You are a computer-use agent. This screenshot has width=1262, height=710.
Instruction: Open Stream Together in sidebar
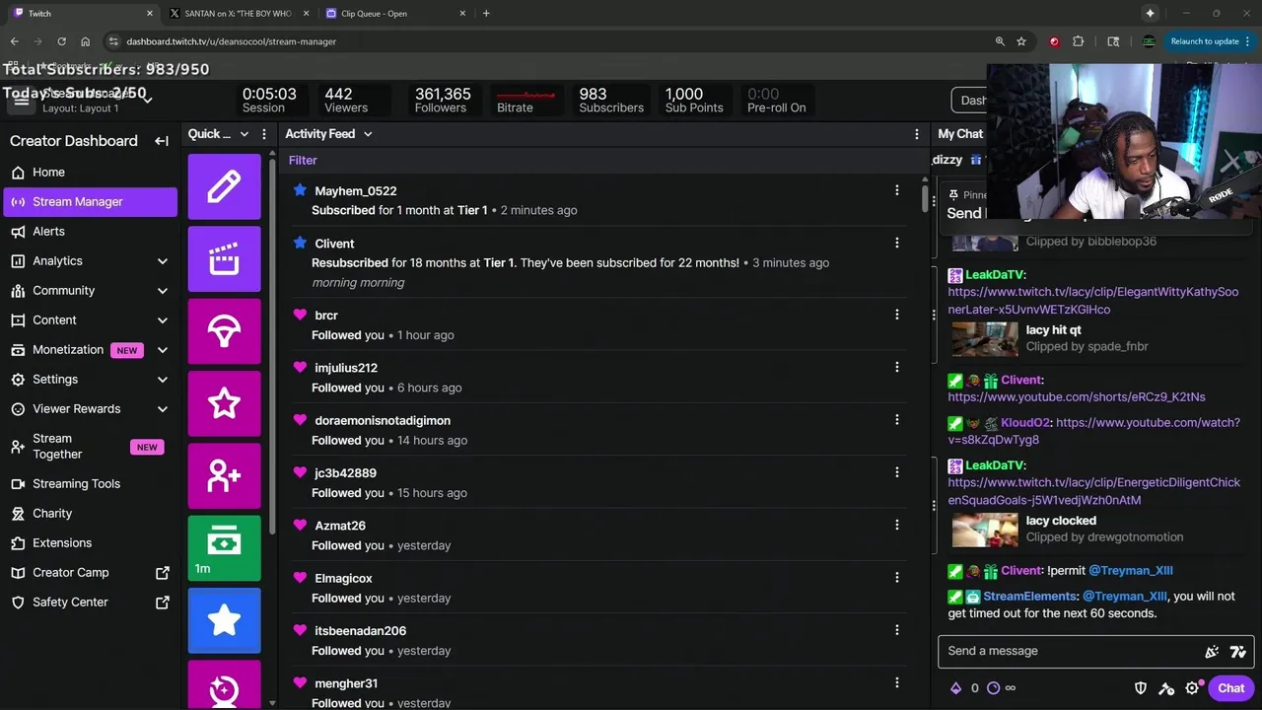click(90, 447)
